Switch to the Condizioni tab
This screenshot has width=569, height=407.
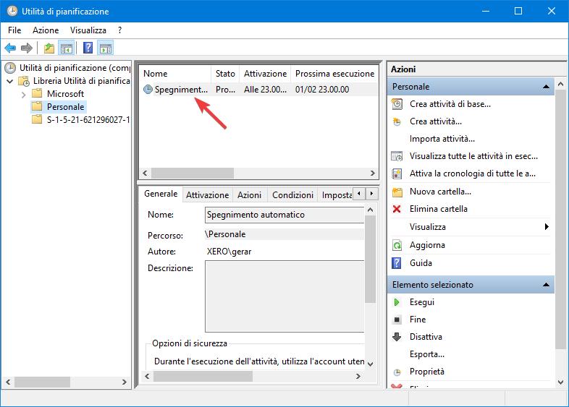click(x=292, y=195)
